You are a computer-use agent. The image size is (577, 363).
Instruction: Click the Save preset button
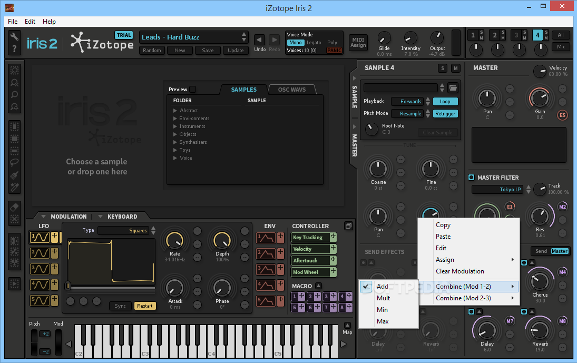click(208, 51)
